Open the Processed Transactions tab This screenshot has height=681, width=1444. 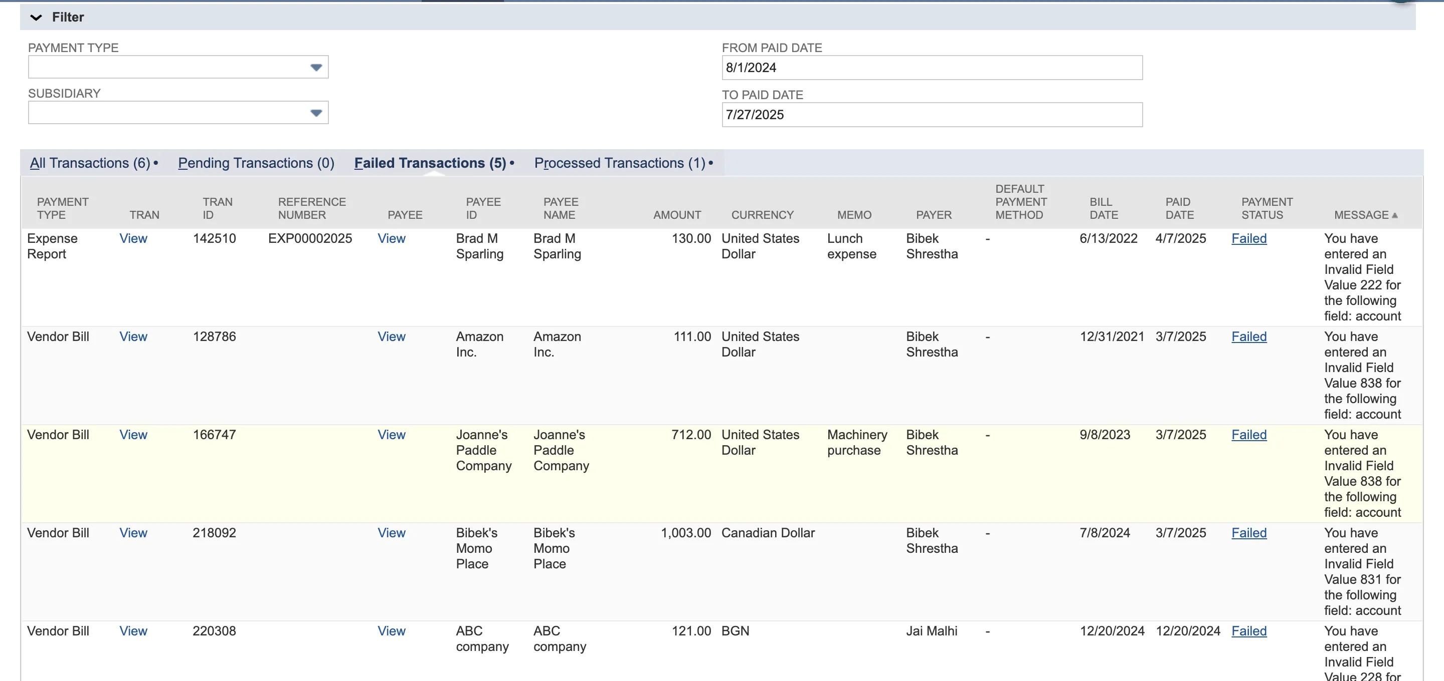(x=619, y=163)
